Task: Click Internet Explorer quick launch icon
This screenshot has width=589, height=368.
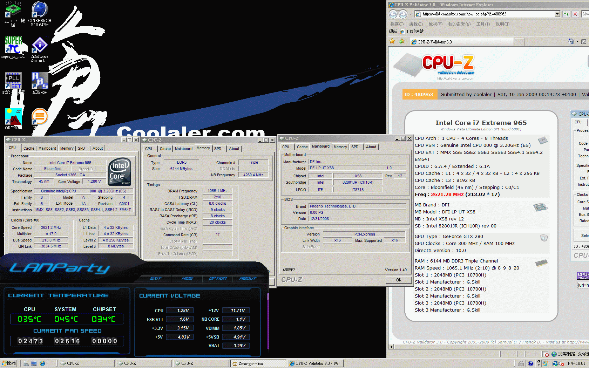Action: click(x=42, y=363)
